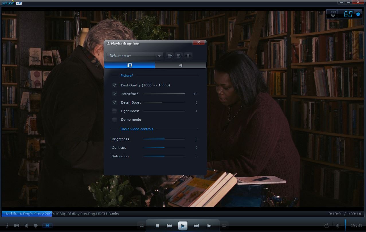The height and width of the screenshot is (232, 366).
Task: Close the Playback options dialog
Action: 199,43
